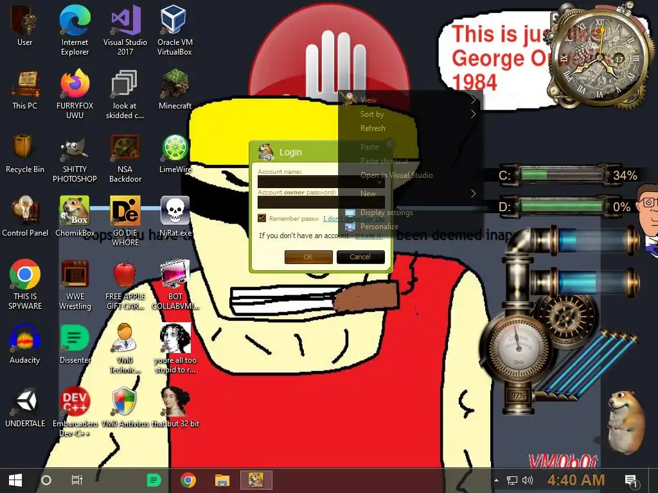Image resolution: width=658 pixels, height=493 pixels.
Task: Open the Recycle Bin icon
Action: pos(25,153)
